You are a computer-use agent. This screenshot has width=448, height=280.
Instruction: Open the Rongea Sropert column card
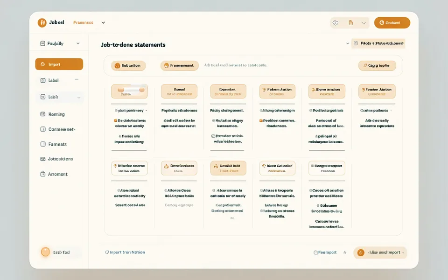327,168
